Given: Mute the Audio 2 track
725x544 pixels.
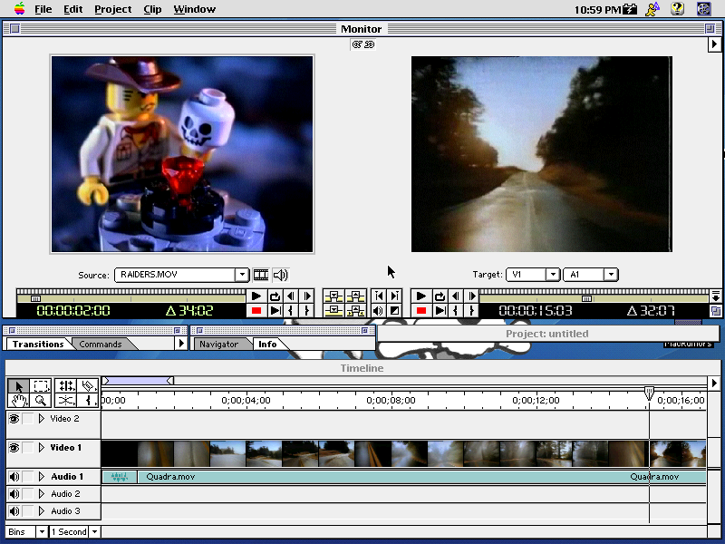Looking at the screenshot, I should point(14,494).
